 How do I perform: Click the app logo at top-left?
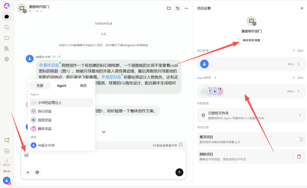pos(7,6)
